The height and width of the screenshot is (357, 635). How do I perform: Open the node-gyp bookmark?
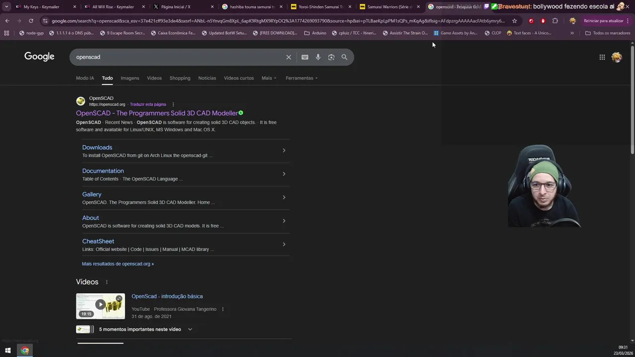pos(31,33)
